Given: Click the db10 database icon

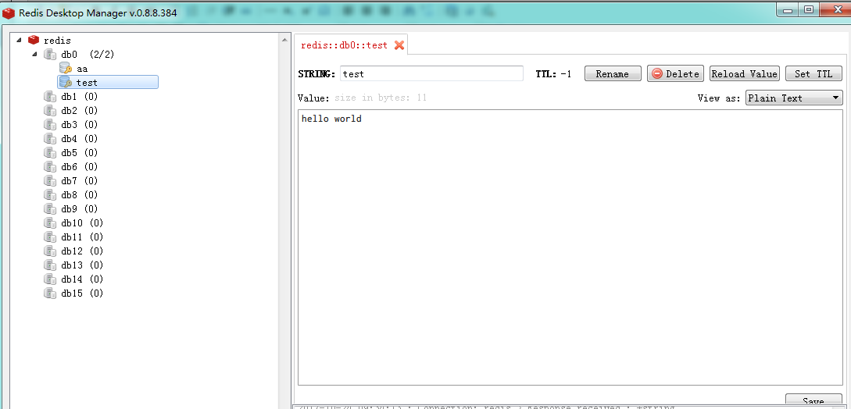Looking at the screenshot, I should tap(51, 223).
